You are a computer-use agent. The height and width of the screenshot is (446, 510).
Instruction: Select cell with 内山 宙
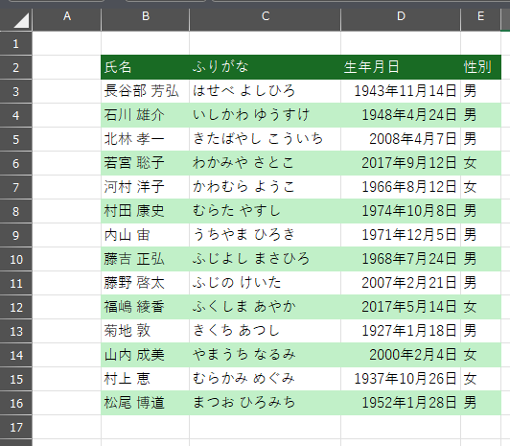tap(145, 235)
